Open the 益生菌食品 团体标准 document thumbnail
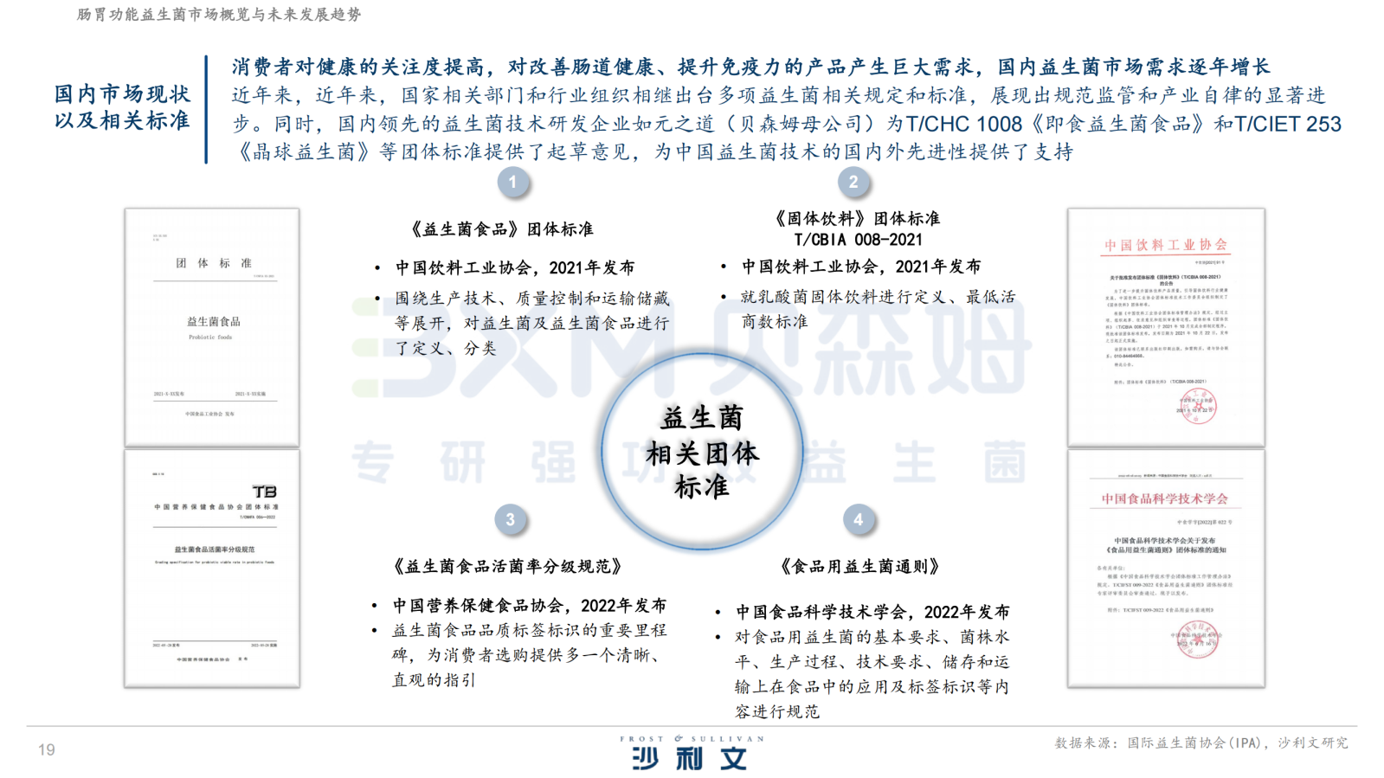This screenshot has width=1384, height=778. [212, 327]
